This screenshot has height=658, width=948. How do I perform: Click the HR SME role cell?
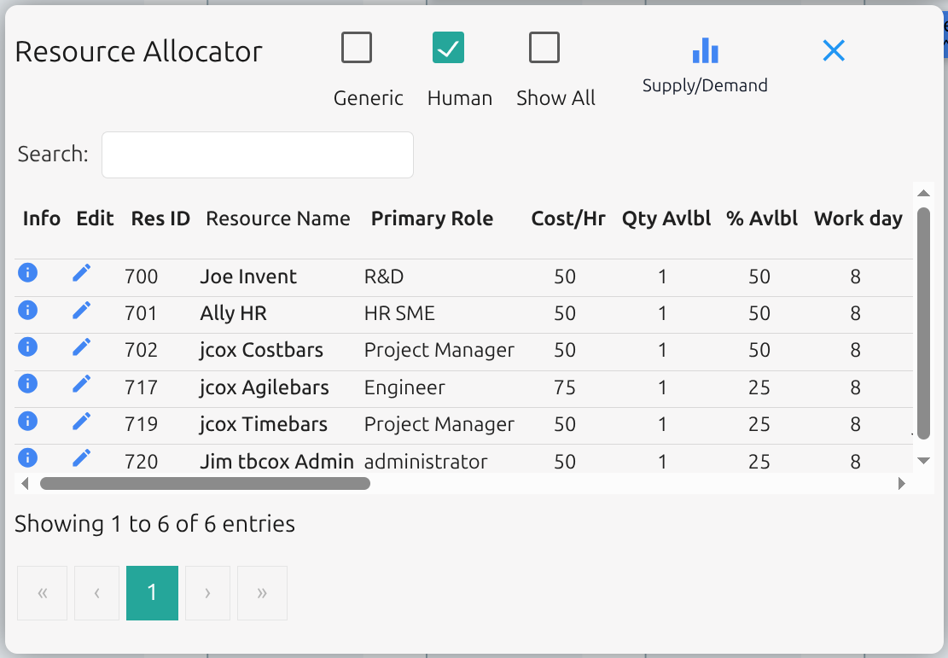coord(399,314)
